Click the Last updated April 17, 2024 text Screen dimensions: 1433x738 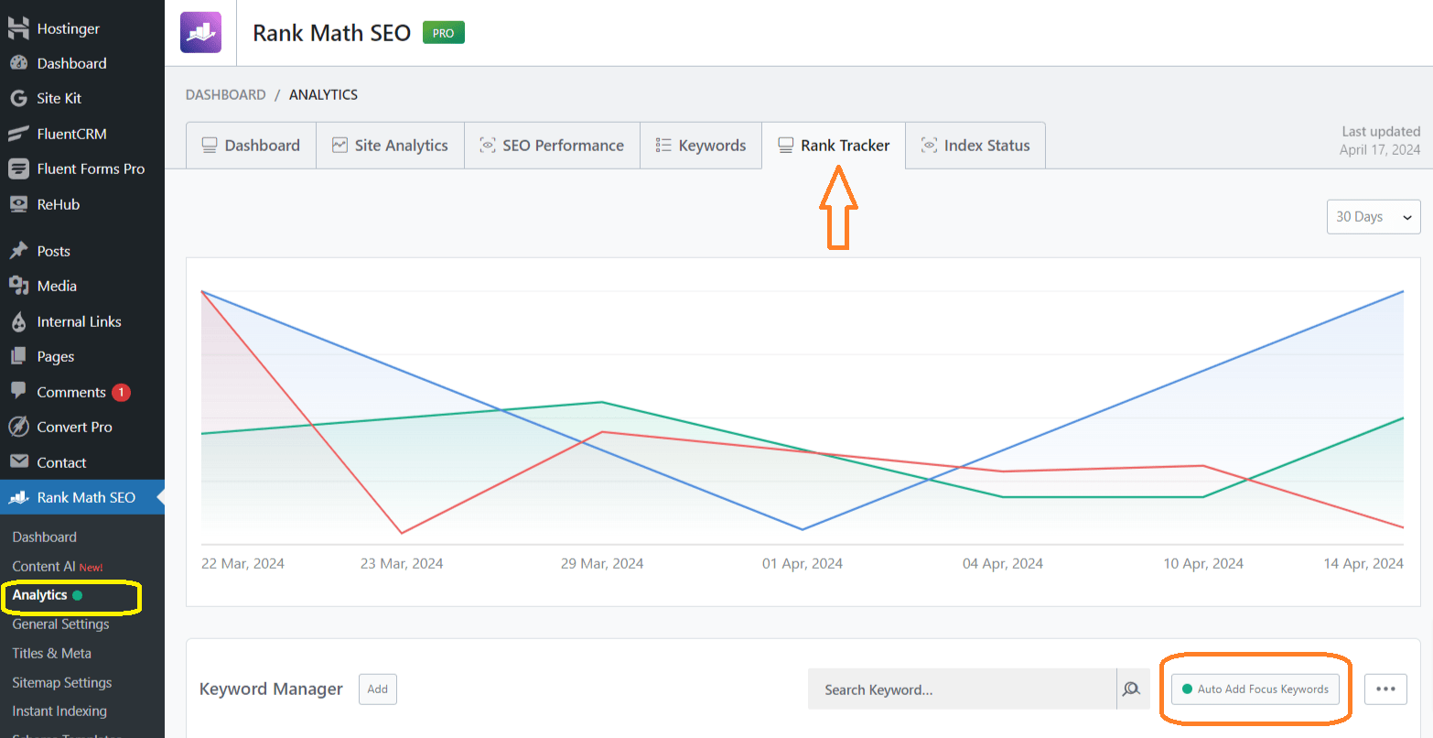pyautogui.click(x=1380, y=141)
